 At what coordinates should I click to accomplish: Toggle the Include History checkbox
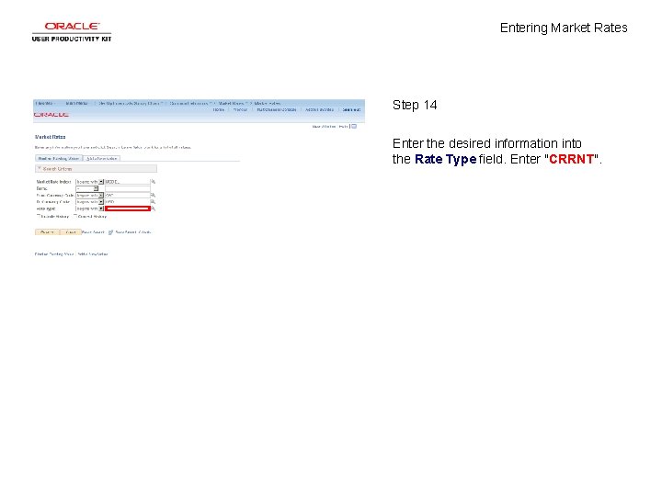tap(39, 216)
